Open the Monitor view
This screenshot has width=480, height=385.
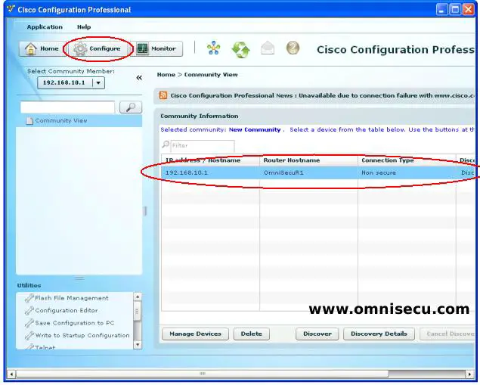tap(158, 48)
